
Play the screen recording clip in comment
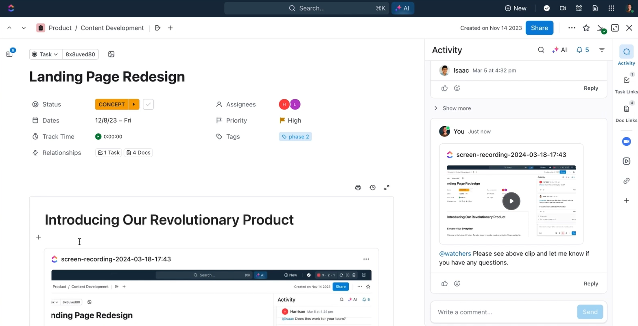511,201
